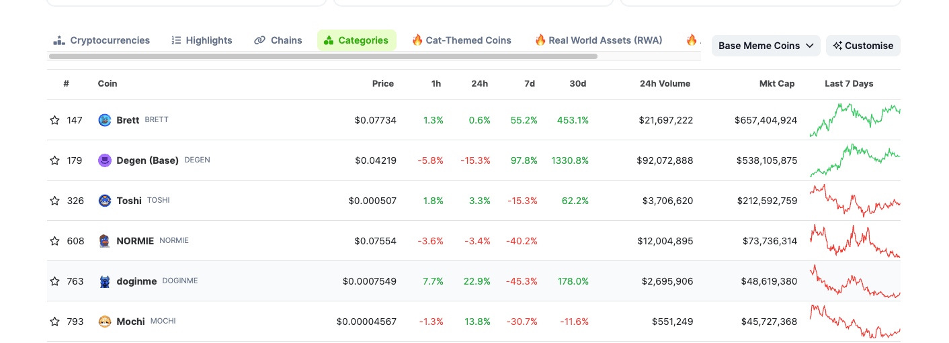Image resolution: width=949 pixels, height=343 pixels.
Task: Open Cat-Themed Coins category
Action: pyautogui.click(x=462, y=40)
